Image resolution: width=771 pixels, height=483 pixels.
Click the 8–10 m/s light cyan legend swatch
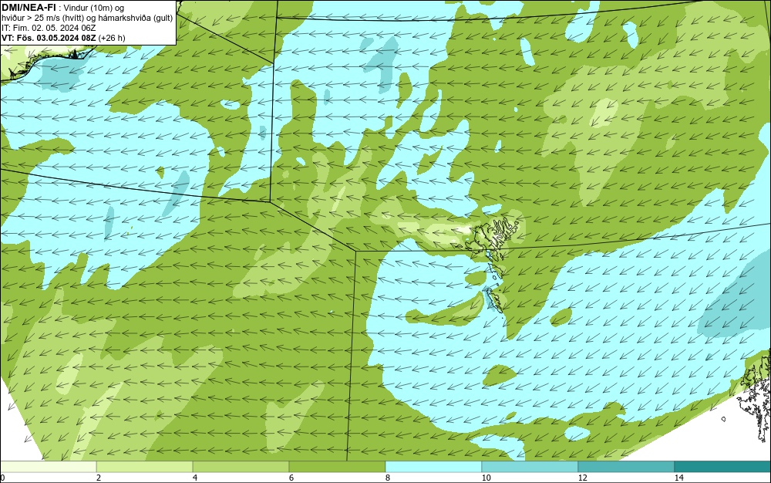[x=433, y=467]
